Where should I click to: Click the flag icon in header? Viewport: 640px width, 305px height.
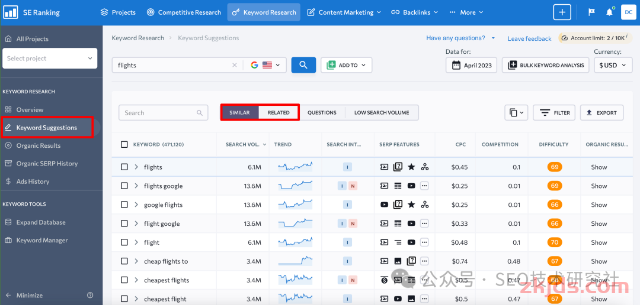(x=591, y=12)
